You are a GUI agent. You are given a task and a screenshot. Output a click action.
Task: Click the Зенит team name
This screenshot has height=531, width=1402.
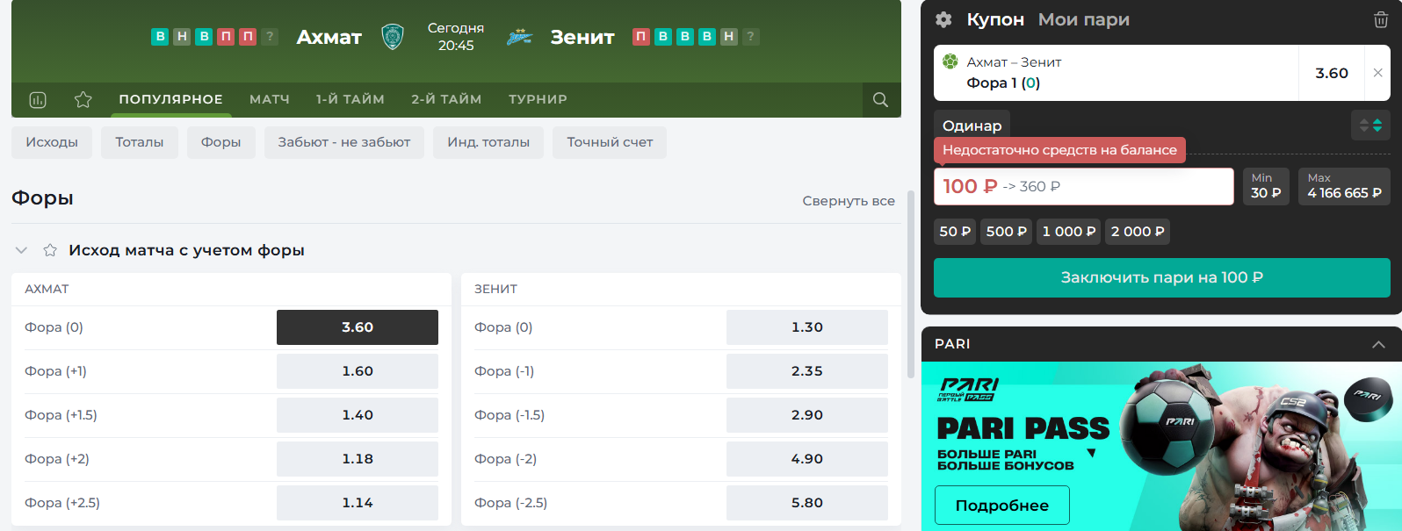pos(582,37)
